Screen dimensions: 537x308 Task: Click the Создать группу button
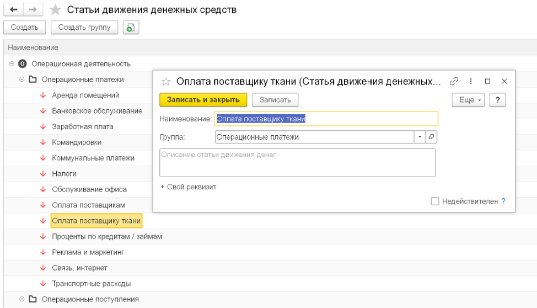click(x=84, y=27)
